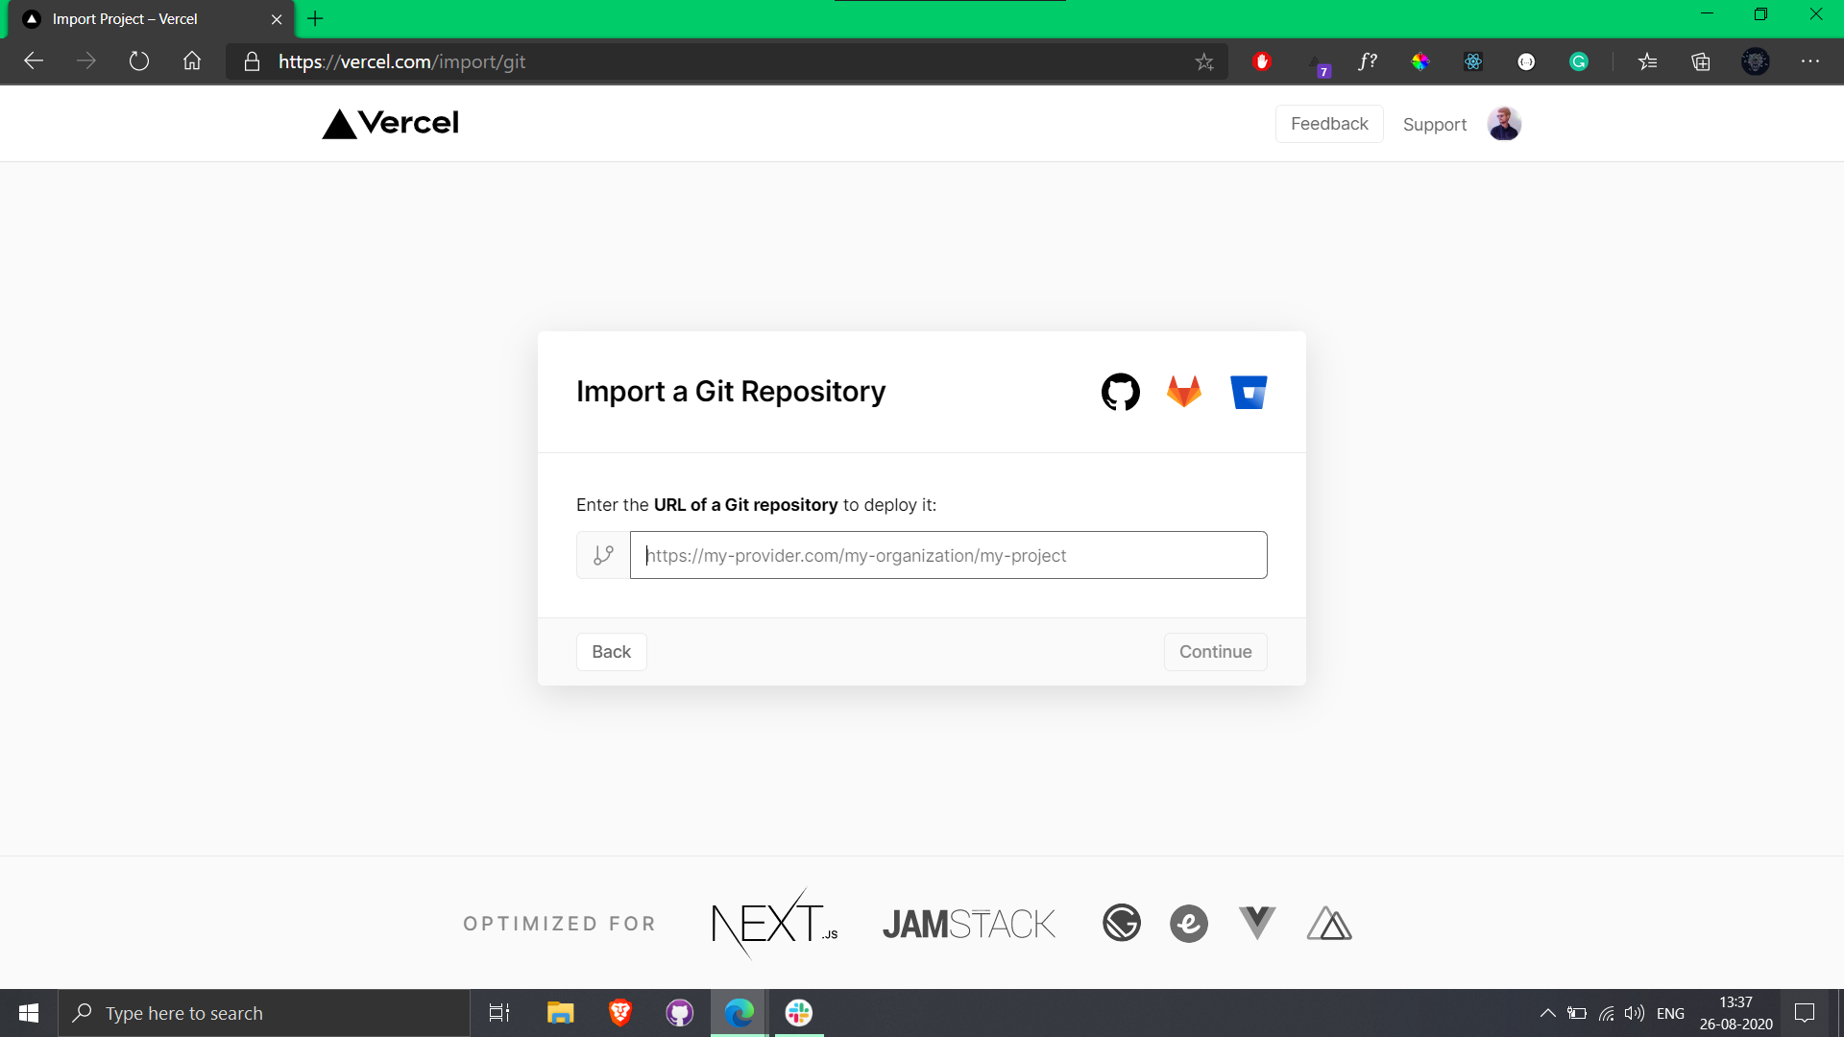Click the JAMstack logo in footer

969,924
